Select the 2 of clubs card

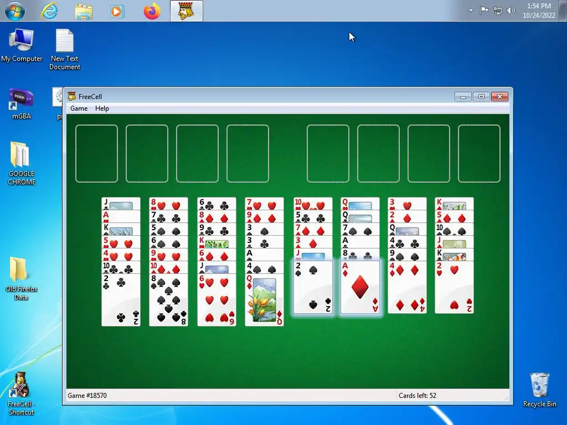click(121, 300)
